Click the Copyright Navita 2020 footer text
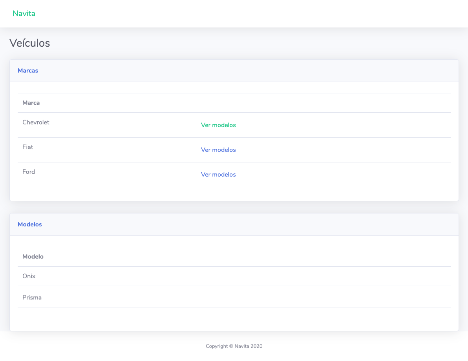This screenshot has width=468, height=361. (234, 346)
